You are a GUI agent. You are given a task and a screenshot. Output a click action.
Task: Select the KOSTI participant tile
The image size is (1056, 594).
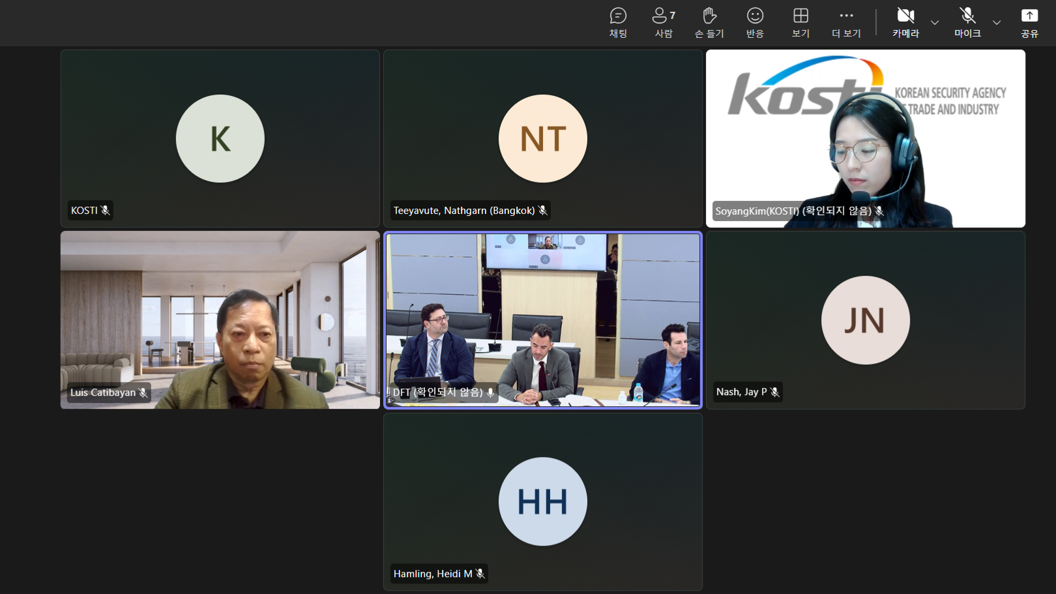click(220, 138)
